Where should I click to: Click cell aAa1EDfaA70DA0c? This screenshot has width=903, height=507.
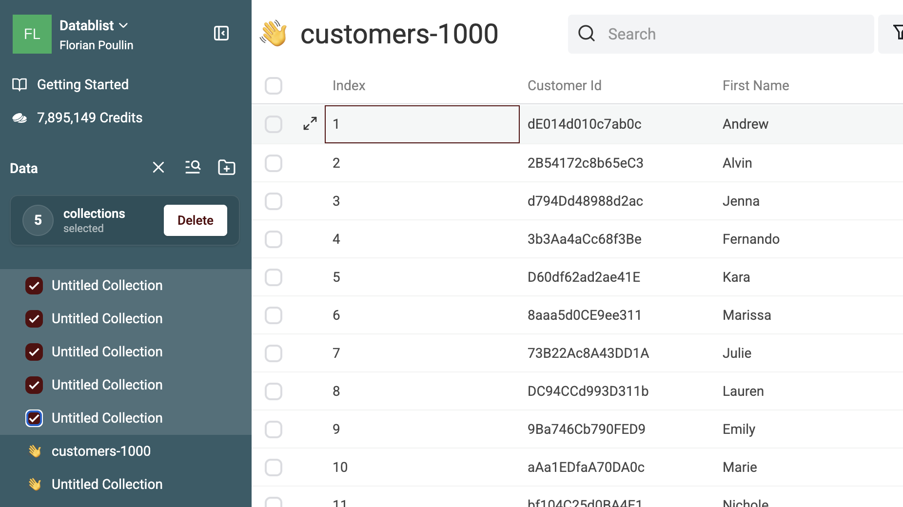click(x=586, y=468)
